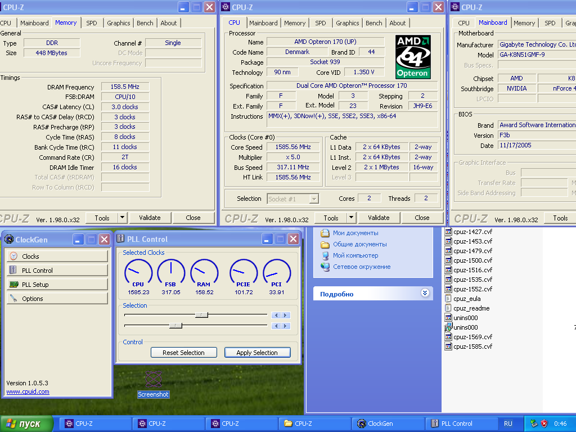Click the lower Selection slider thumb
Viewport: 576px width, 432px height.
point(175,326)
